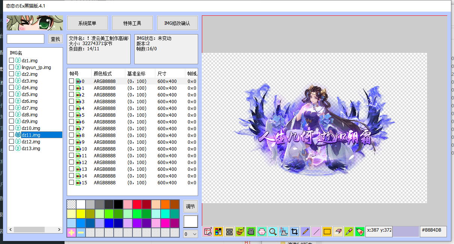This screenshot has height=244, width=454.
Task: Select the yellow rectangle tool
Action: click(326, 232)
